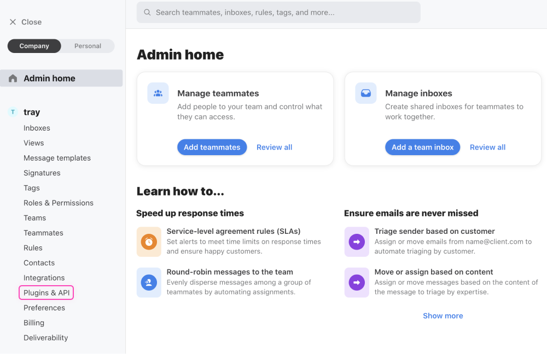The image size is (547, 354).
Task: Click the Admin home house icon
Action: [x=12, y=78]
